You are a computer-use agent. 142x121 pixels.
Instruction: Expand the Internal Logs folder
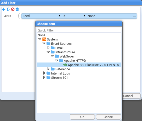(44, 73)
